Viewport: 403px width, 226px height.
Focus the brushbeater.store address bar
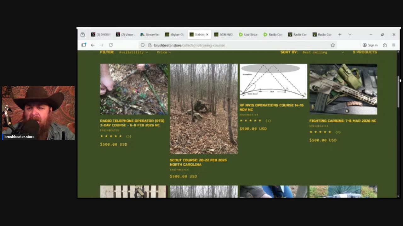coord(238,45)
